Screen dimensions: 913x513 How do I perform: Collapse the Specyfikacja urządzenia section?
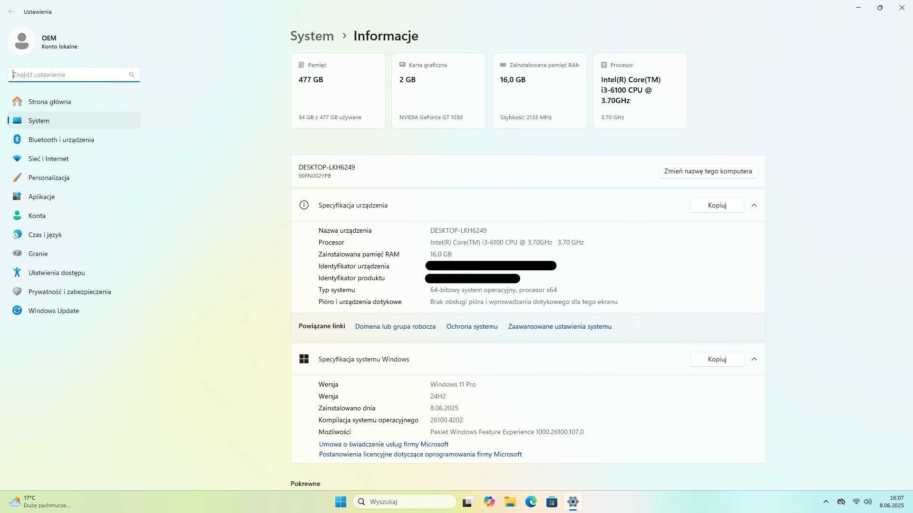click(x=754, y=205)
